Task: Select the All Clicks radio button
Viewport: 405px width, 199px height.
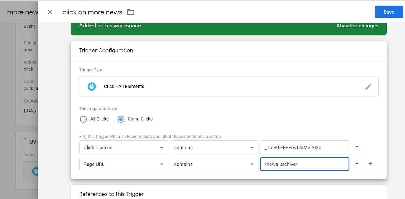Action: 83,119
